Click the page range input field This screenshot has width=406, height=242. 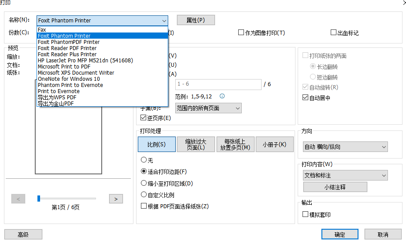pos(218,84)
